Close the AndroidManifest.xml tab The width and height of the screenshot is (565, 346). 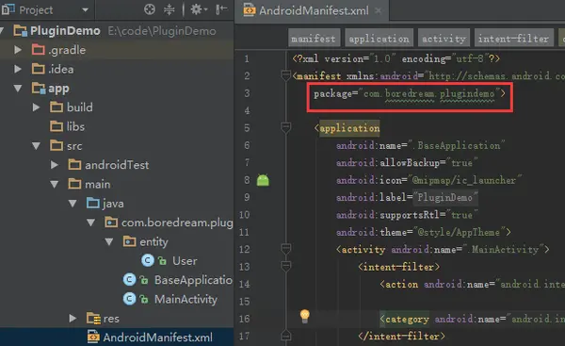click(x=378, y=10)
